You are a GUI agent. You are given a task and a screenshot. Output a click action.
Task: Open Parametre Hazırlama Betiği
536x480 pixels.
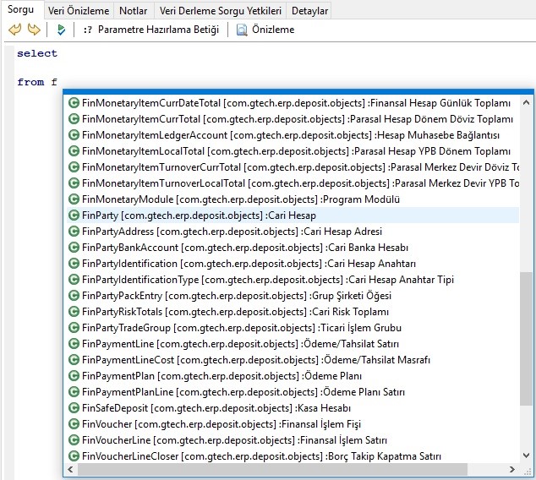click(x=150, y=30)
